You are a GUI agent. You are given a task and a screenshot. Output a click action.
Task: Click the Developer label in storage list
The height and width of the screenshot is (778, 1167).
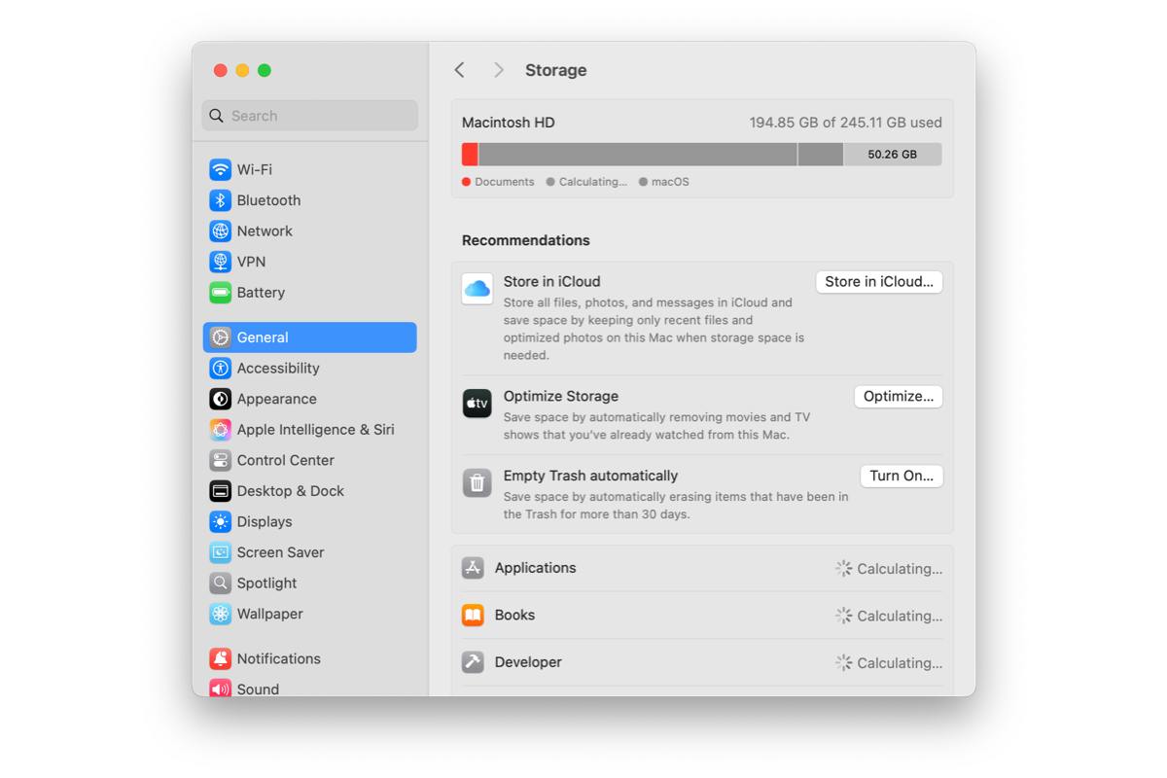tap(528, 662)
